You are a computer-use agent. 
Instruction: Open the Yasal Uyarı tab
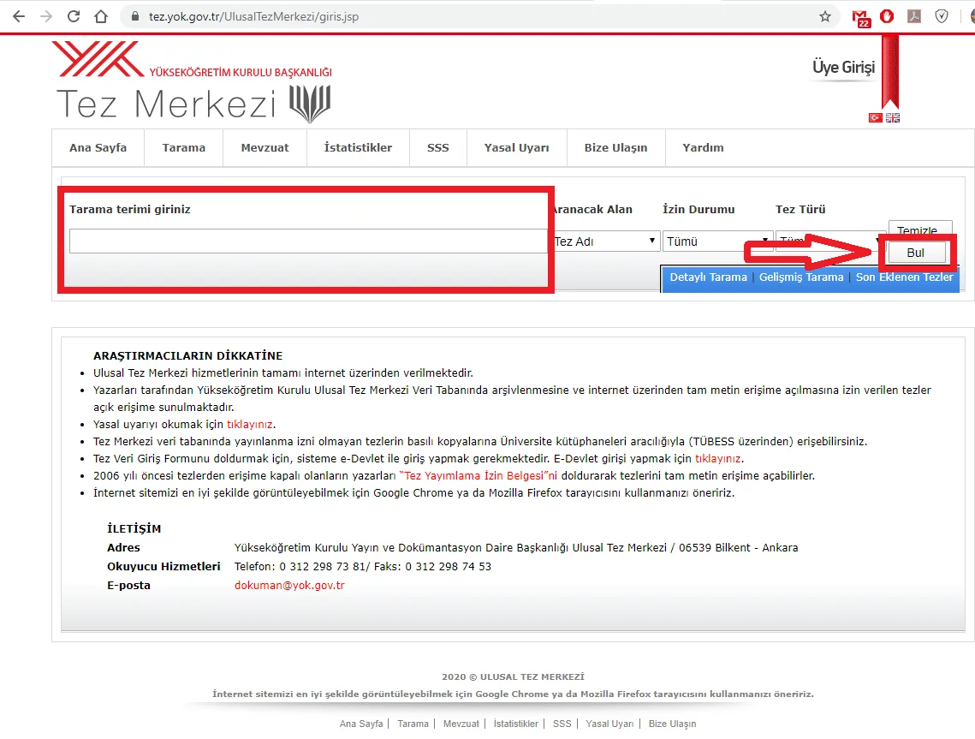(517, 148)
